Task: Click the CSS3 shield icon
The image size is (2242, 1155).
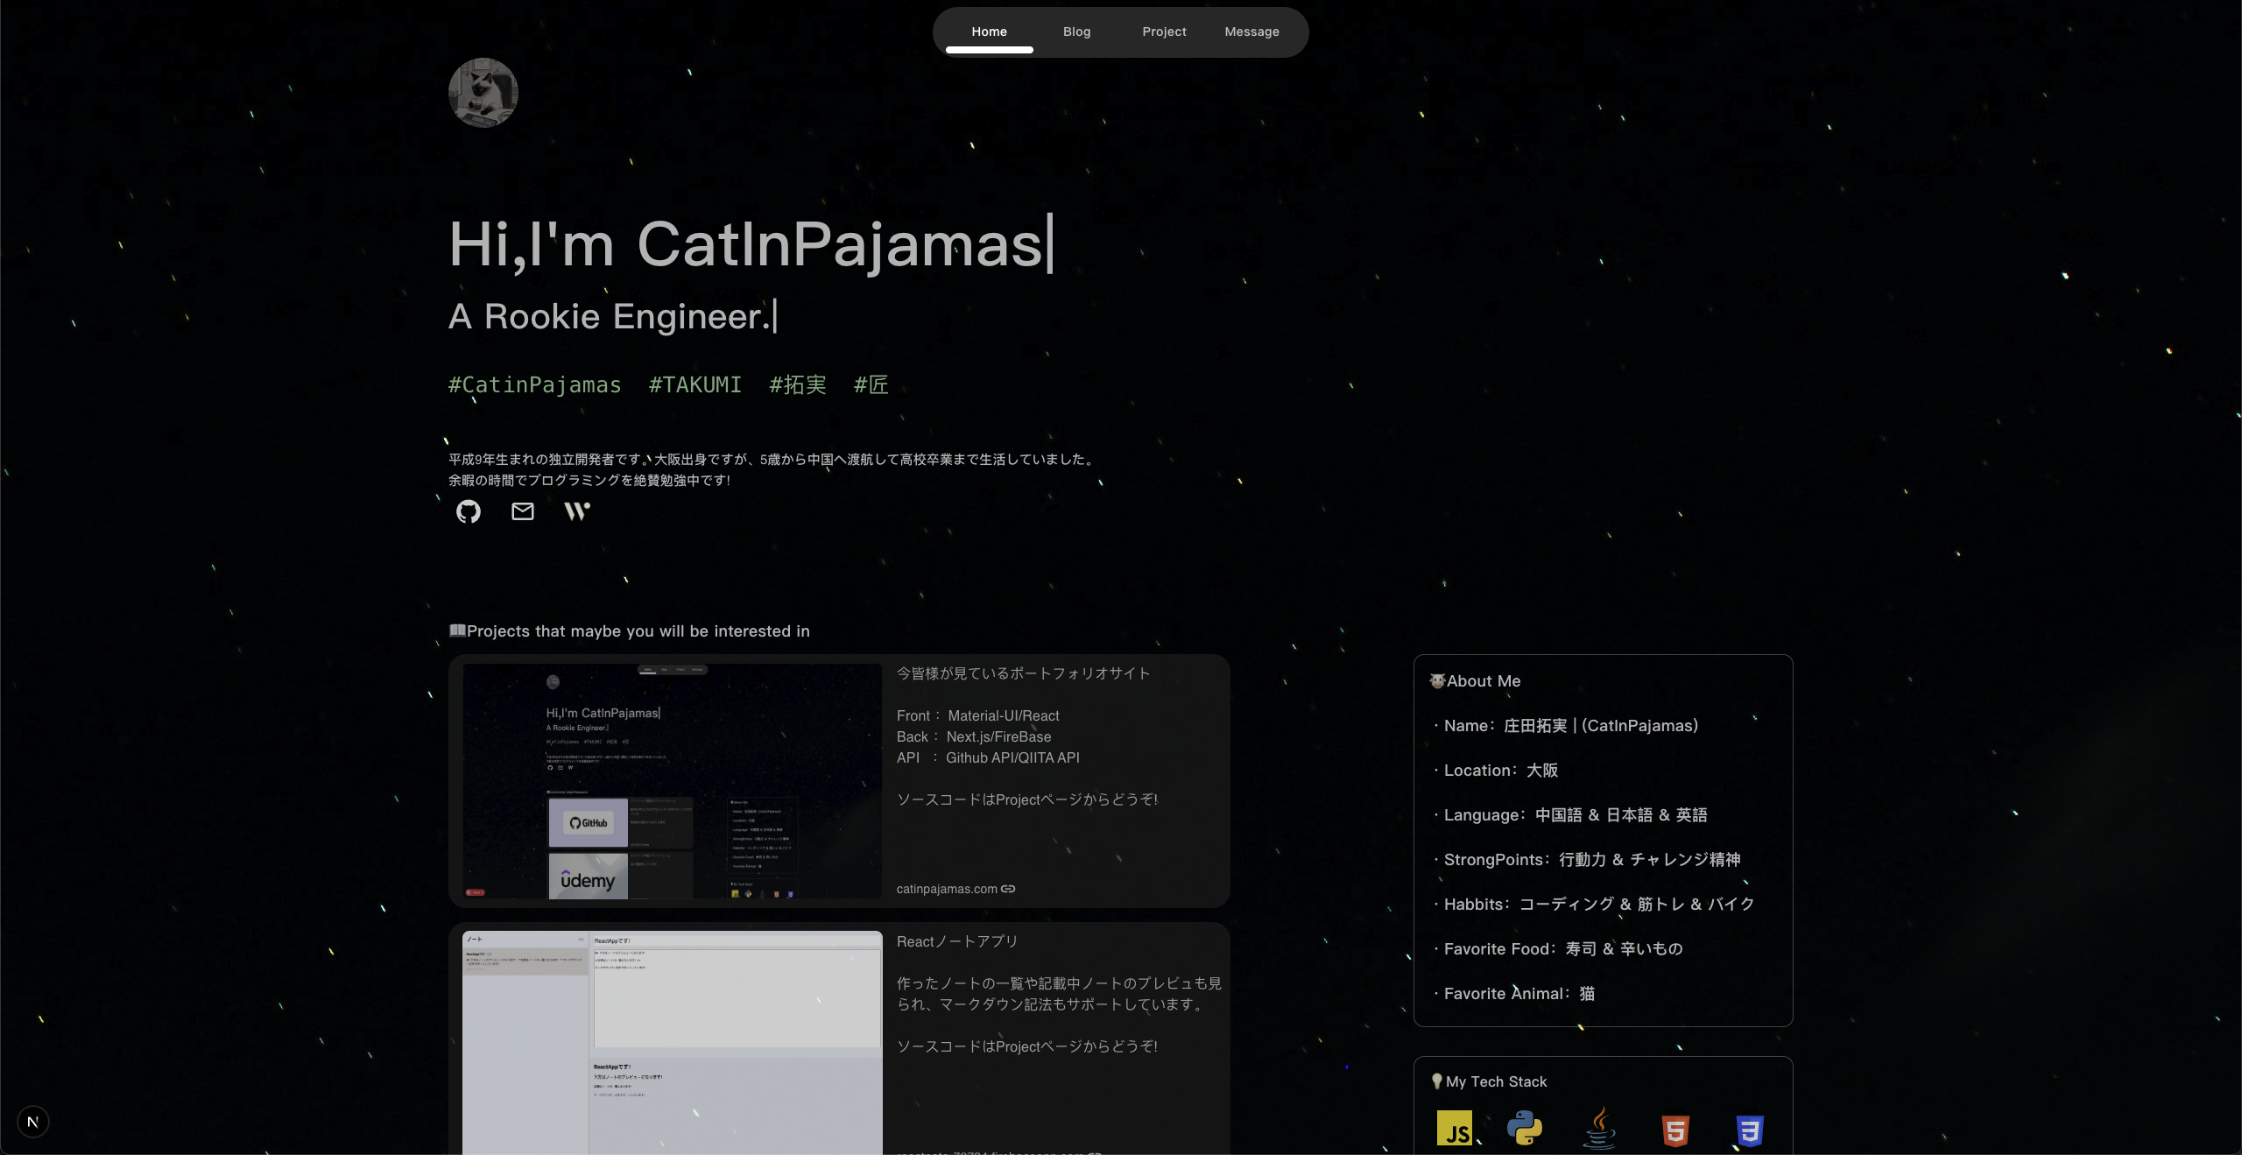Action: pos(1750,1130)
